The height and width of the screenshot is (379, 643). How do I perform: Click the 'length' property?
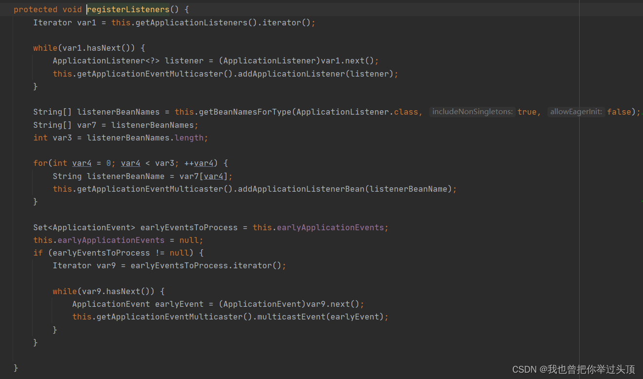click(189, 138)
